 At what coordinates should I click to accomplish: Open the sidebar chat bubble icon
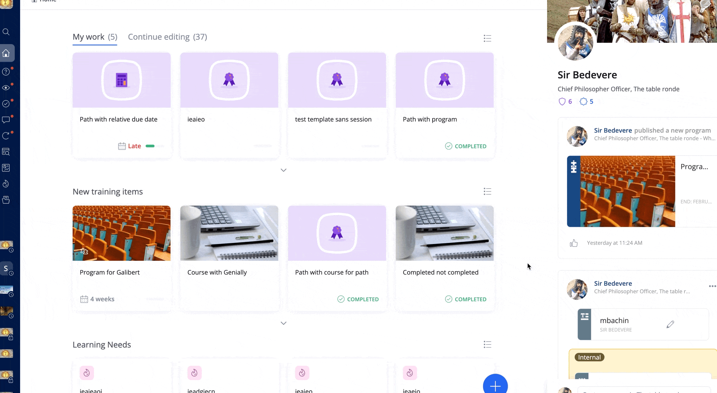(x=6, y=120)
